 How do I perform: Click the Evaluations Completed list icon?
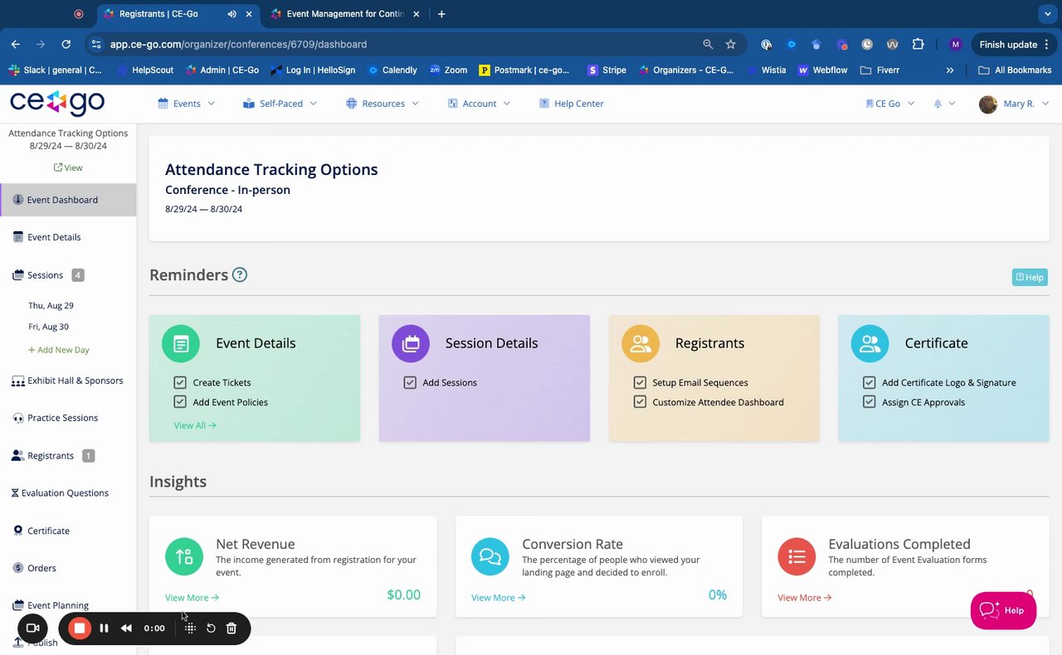click(796, 556)
